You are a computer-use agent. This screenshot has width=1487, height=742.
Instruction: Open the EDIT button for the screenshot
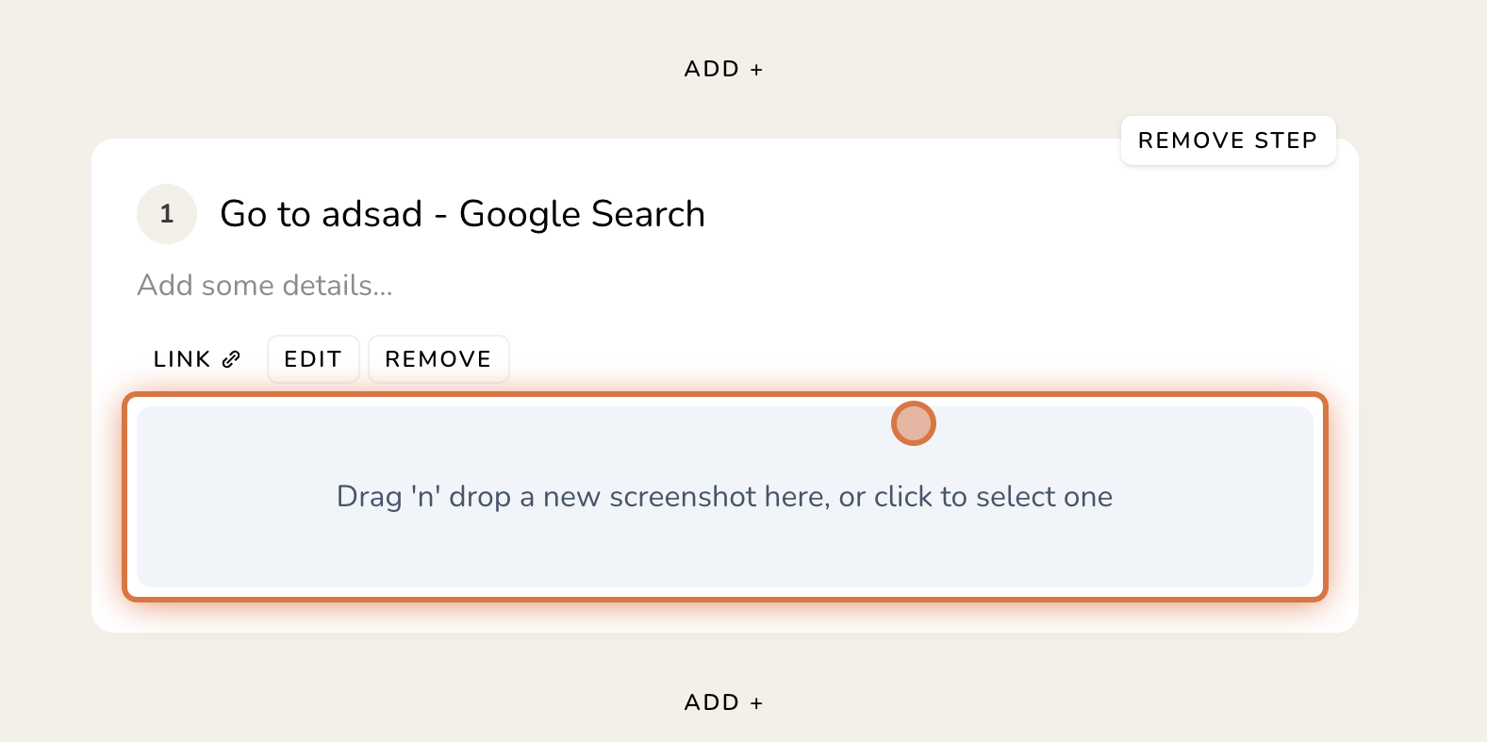313,359
